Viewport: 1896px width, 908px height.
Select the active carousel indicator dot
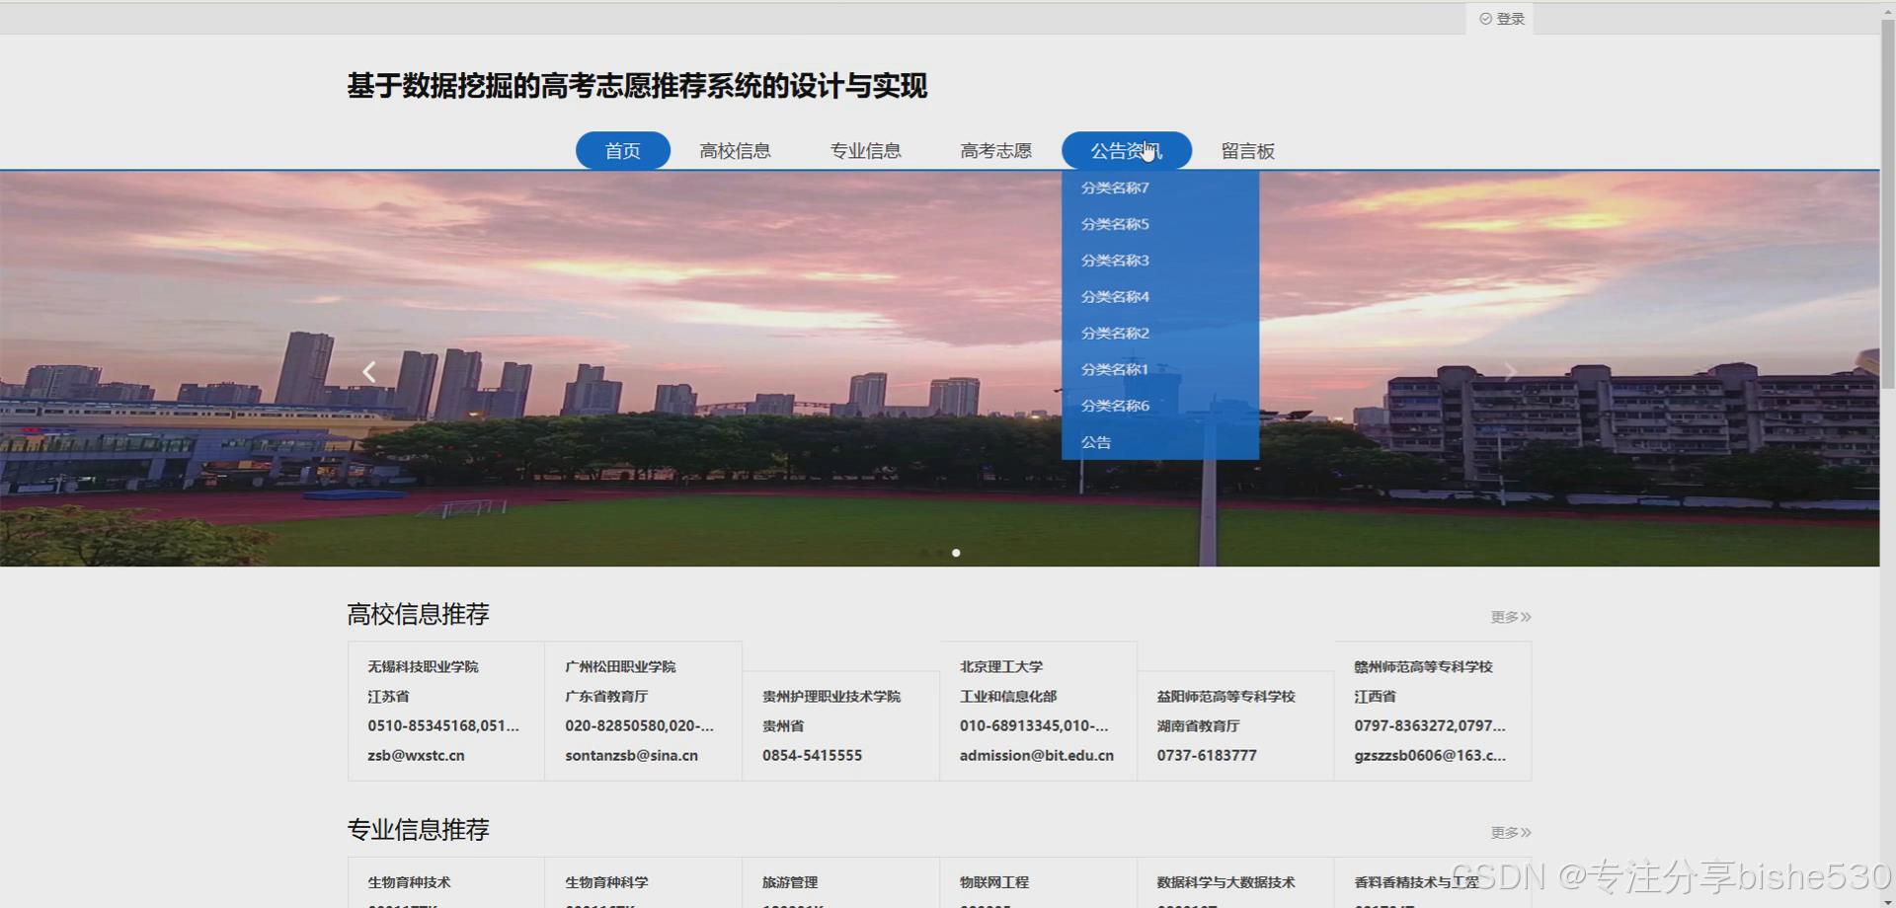point(955,553)
